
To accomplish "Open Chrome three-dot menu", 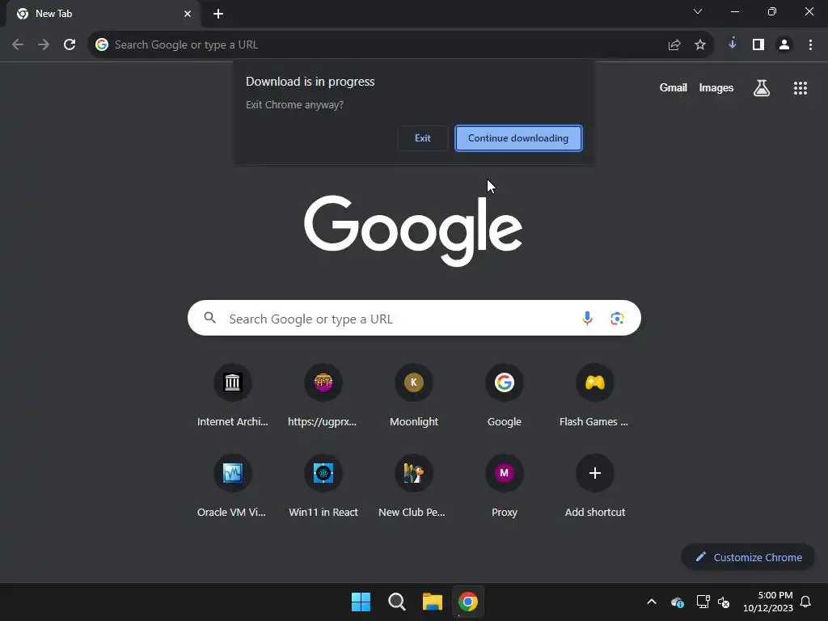I will click(810, 45).
